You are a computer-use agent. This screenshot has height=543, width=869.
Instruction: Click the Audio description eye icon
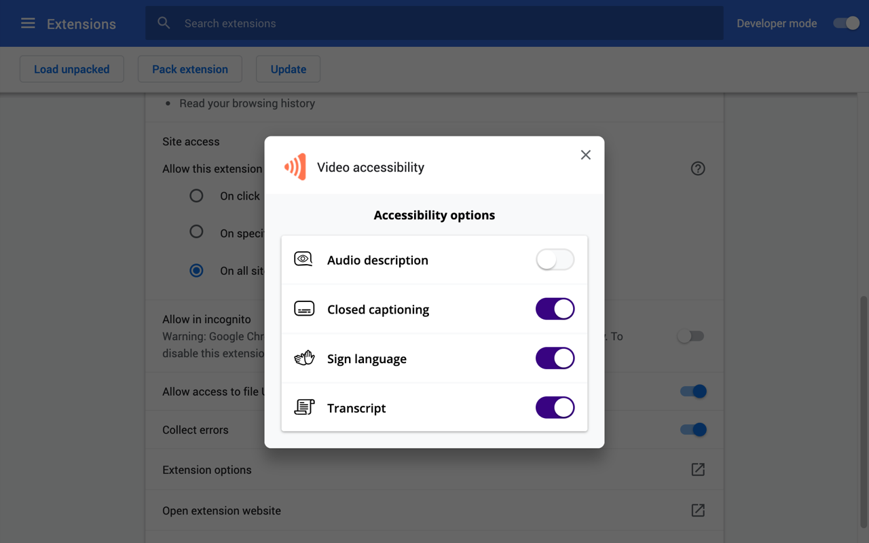tap(303, 259)
